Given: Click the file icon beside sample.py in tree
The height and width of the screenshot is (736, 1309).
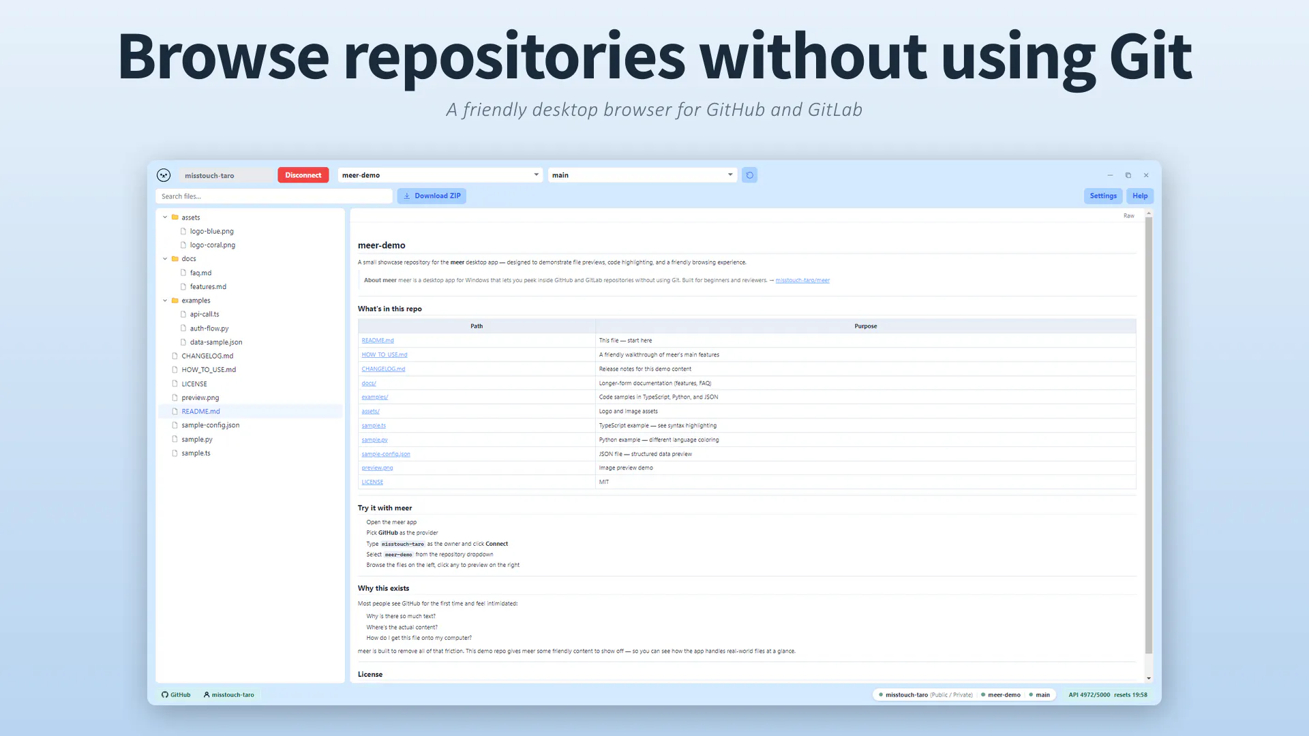Looking at the screenshot, I should [175, 440].
